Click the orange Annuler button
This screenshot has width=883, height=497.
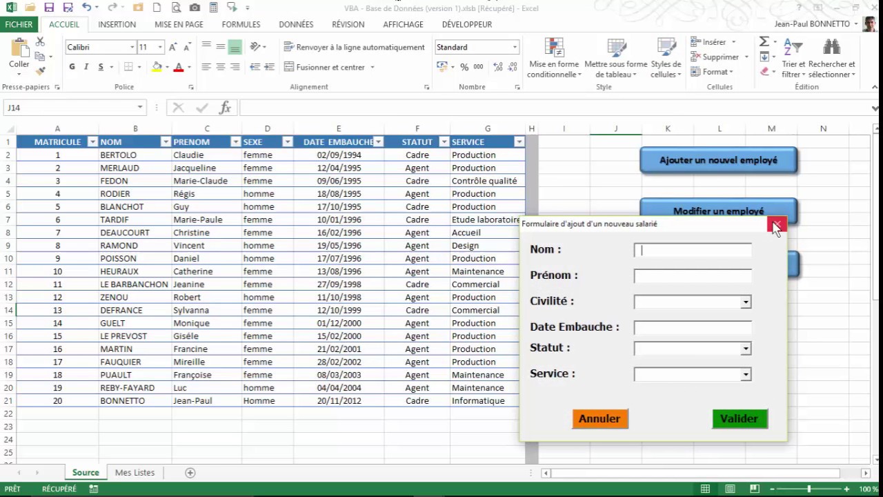[x=599, y=419]
